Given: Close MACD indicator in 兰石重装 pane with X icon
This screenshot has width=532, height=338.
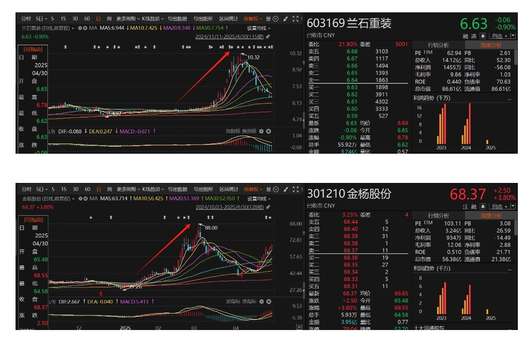Looking at the screenshot, I should 268,132.
